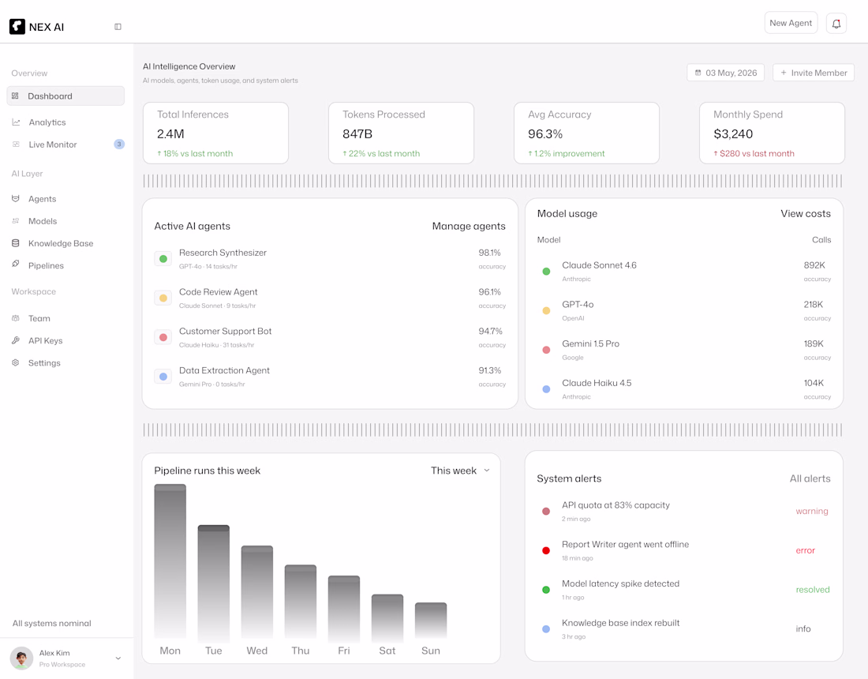Screen dimensions: 868x679
Task: Toggle Code Review Agent yellow status indicator
Action: [163, 298]
